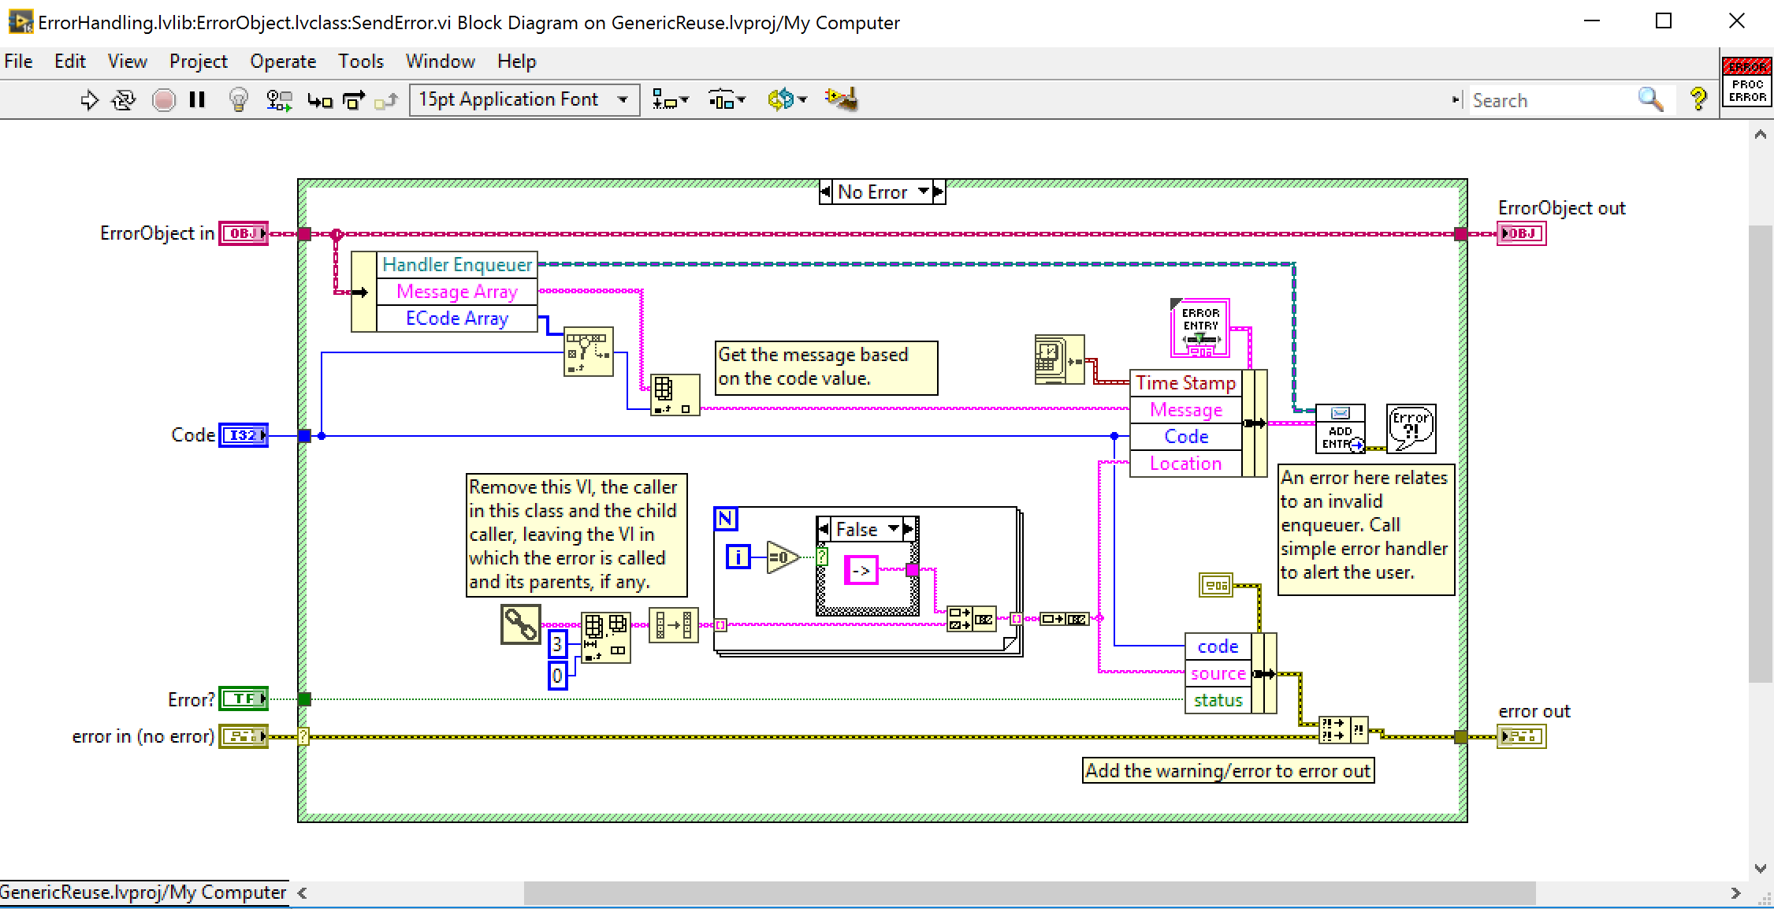Click the Run arrow toolbar button
The width and height of the screenshot is (1774, 909).
coord(89,99)
